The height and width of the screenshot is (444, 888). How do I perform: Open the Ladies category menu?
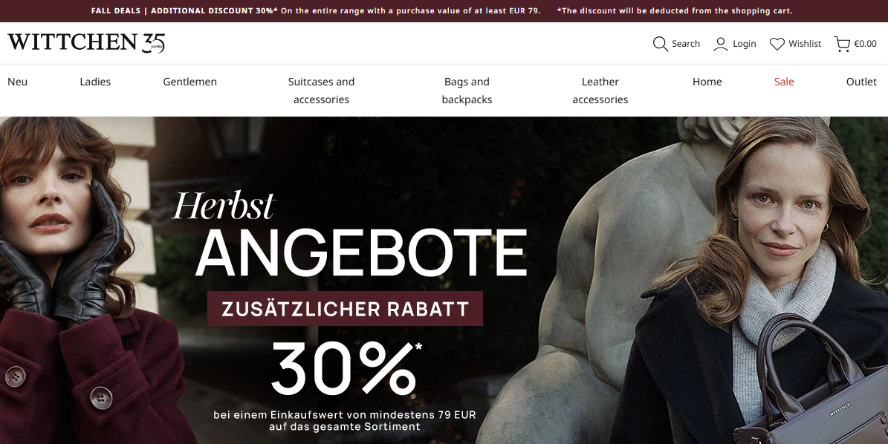coord(95,82)
